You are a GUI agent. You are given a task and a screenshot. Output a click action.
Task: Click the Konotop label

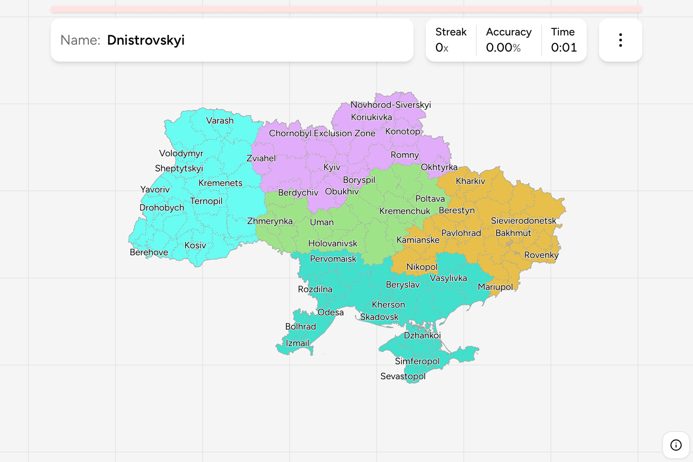(x=403, y=131)
